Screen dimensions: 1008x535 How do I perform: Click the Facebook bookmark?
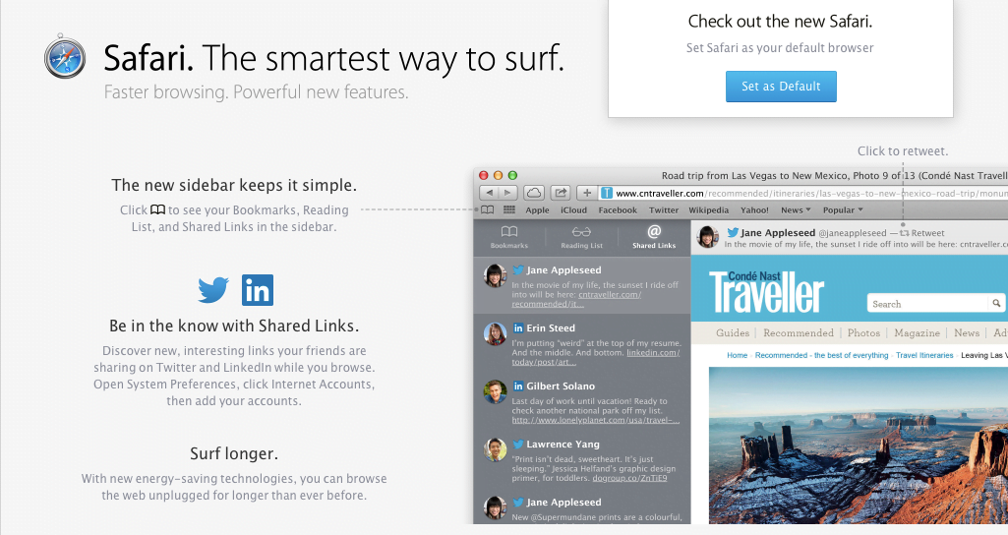pos(618,210)
